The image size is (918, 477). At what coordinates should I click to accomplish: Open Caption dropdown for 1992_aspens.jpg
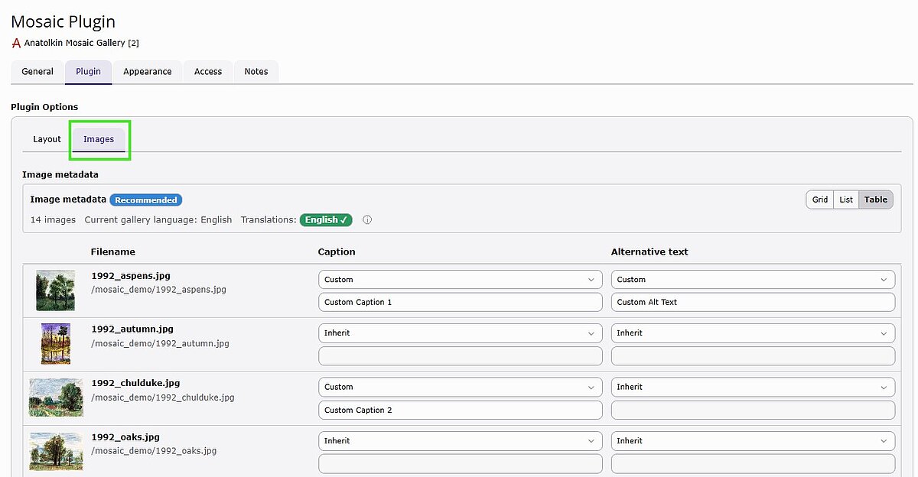pyautogui.click(x=461, y=280)
